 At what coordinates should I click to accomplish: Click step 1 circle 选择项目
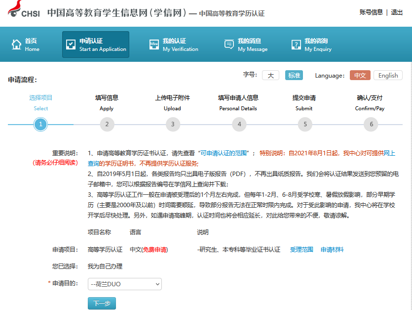40,124
